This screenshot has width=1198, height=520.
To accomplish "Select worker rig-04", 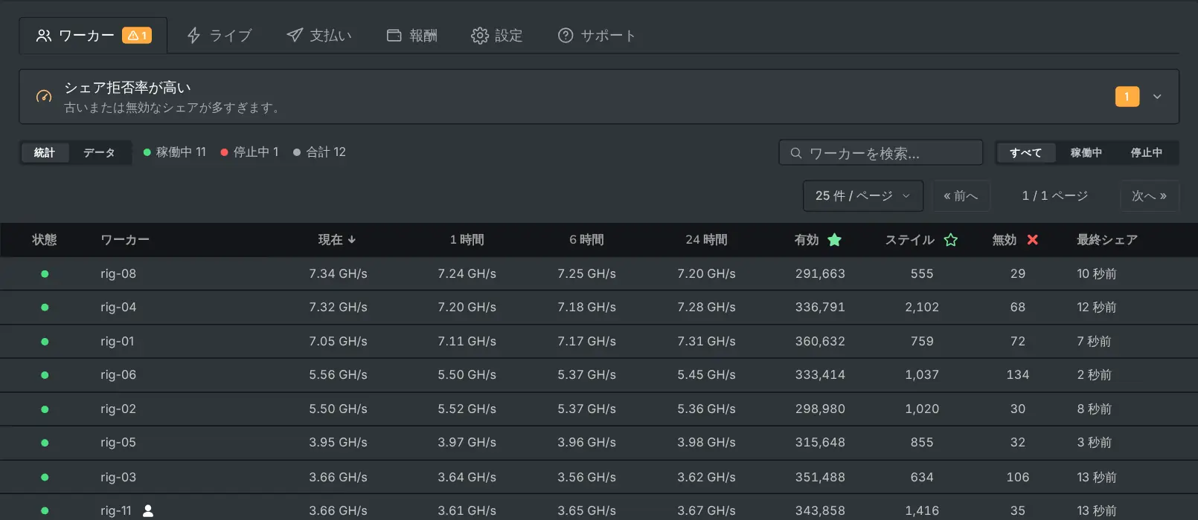I will pyautogui.click(x=118, y=307).
